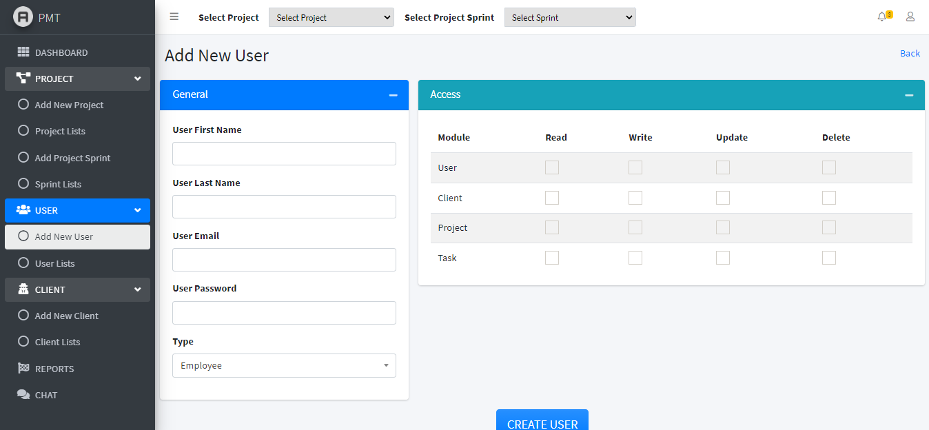Click the hamburger menu toggle icon
Screen dimensions: 929x430
click(174, 17)
